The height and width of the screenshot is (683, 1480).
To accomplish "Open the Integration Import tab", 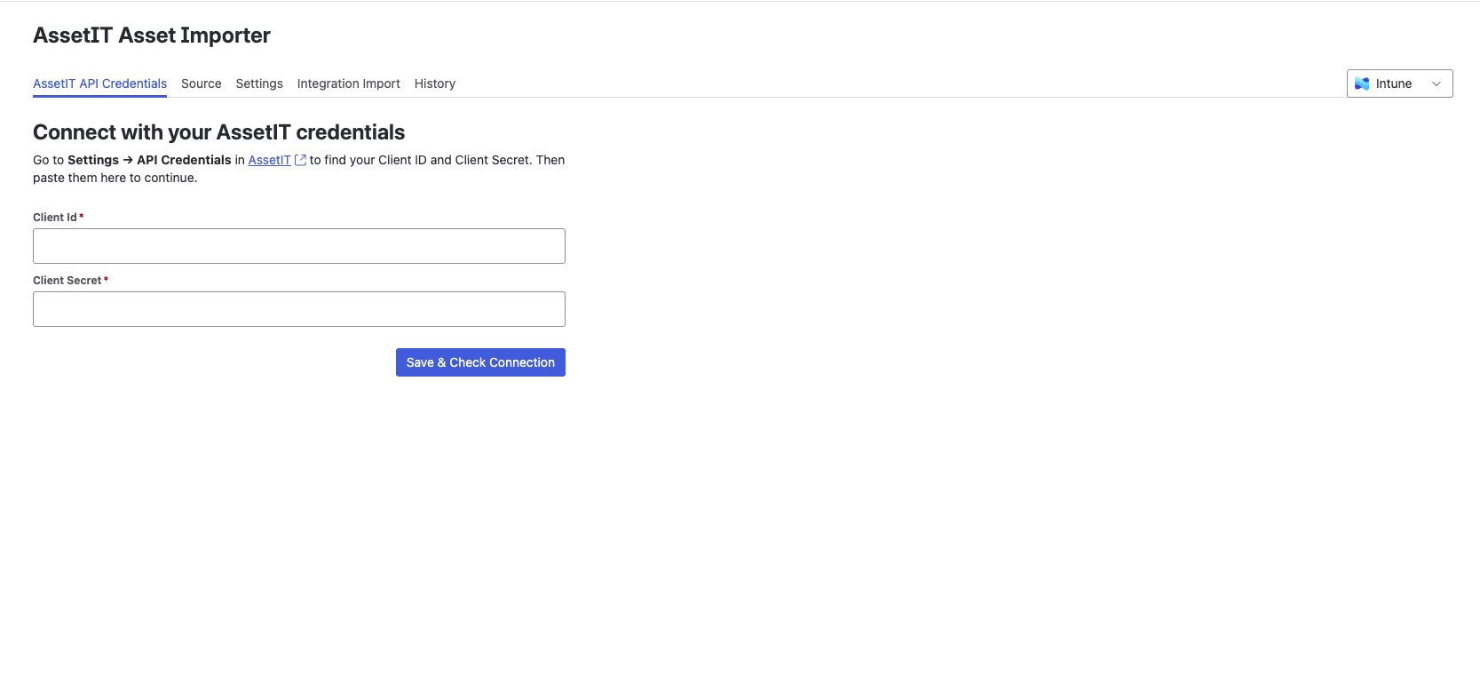I will point(349,83).
